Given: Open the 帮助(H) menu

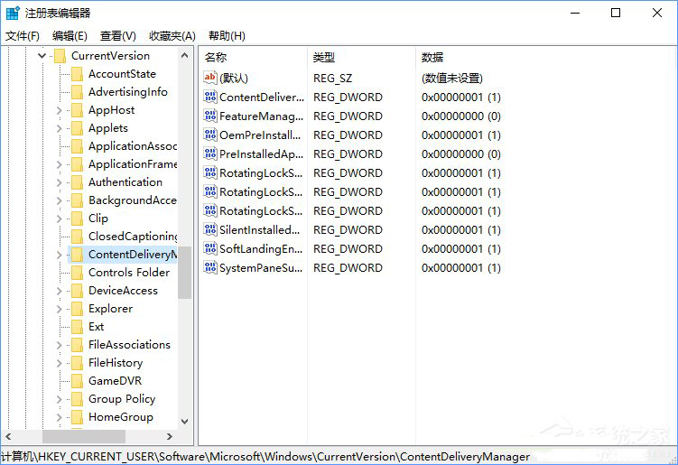Looking at the screenshot, I should 227,36.
